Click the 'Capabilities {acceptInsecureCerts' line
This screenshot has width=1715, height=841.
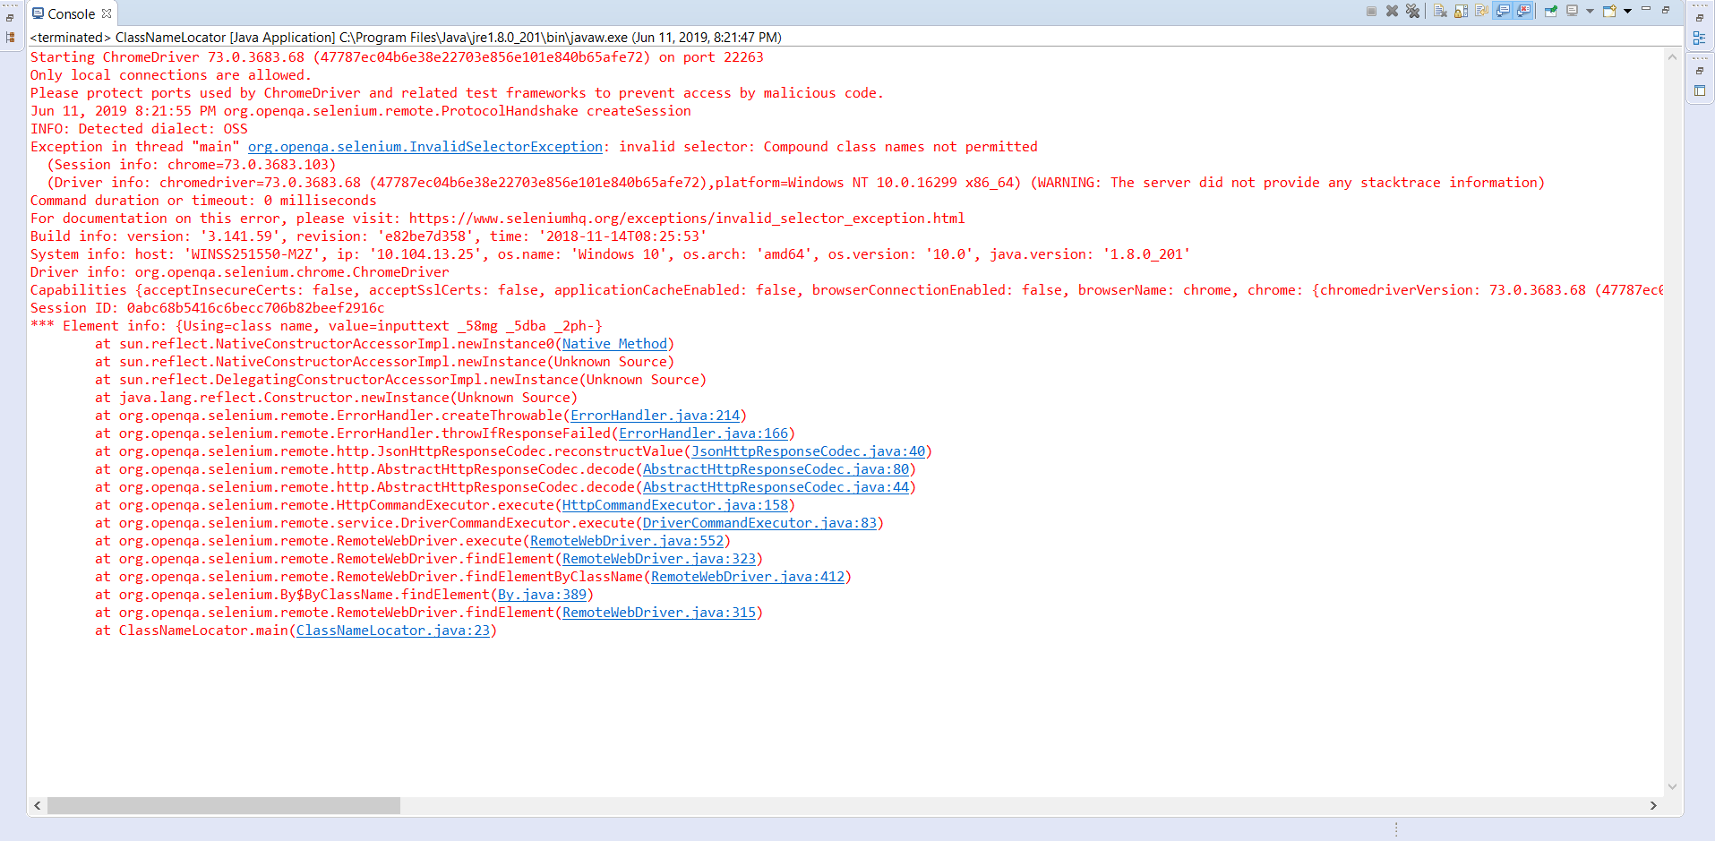click(x=847, y=290)
